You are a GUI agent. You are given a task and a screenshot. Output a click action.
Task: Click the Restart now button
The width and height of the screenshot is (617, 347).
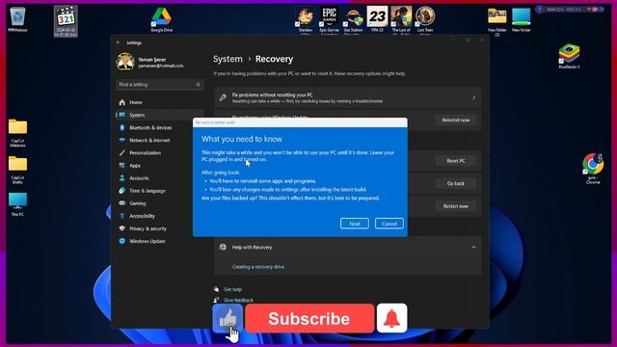pyautogui.click(x=456, y=206)
